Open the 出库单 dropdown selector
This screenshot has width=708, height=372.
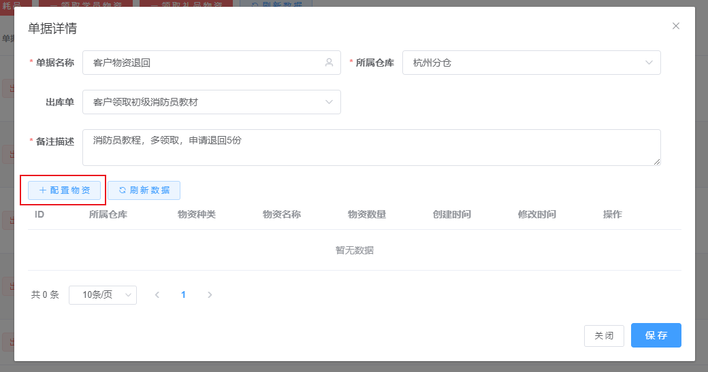point(211,102)
